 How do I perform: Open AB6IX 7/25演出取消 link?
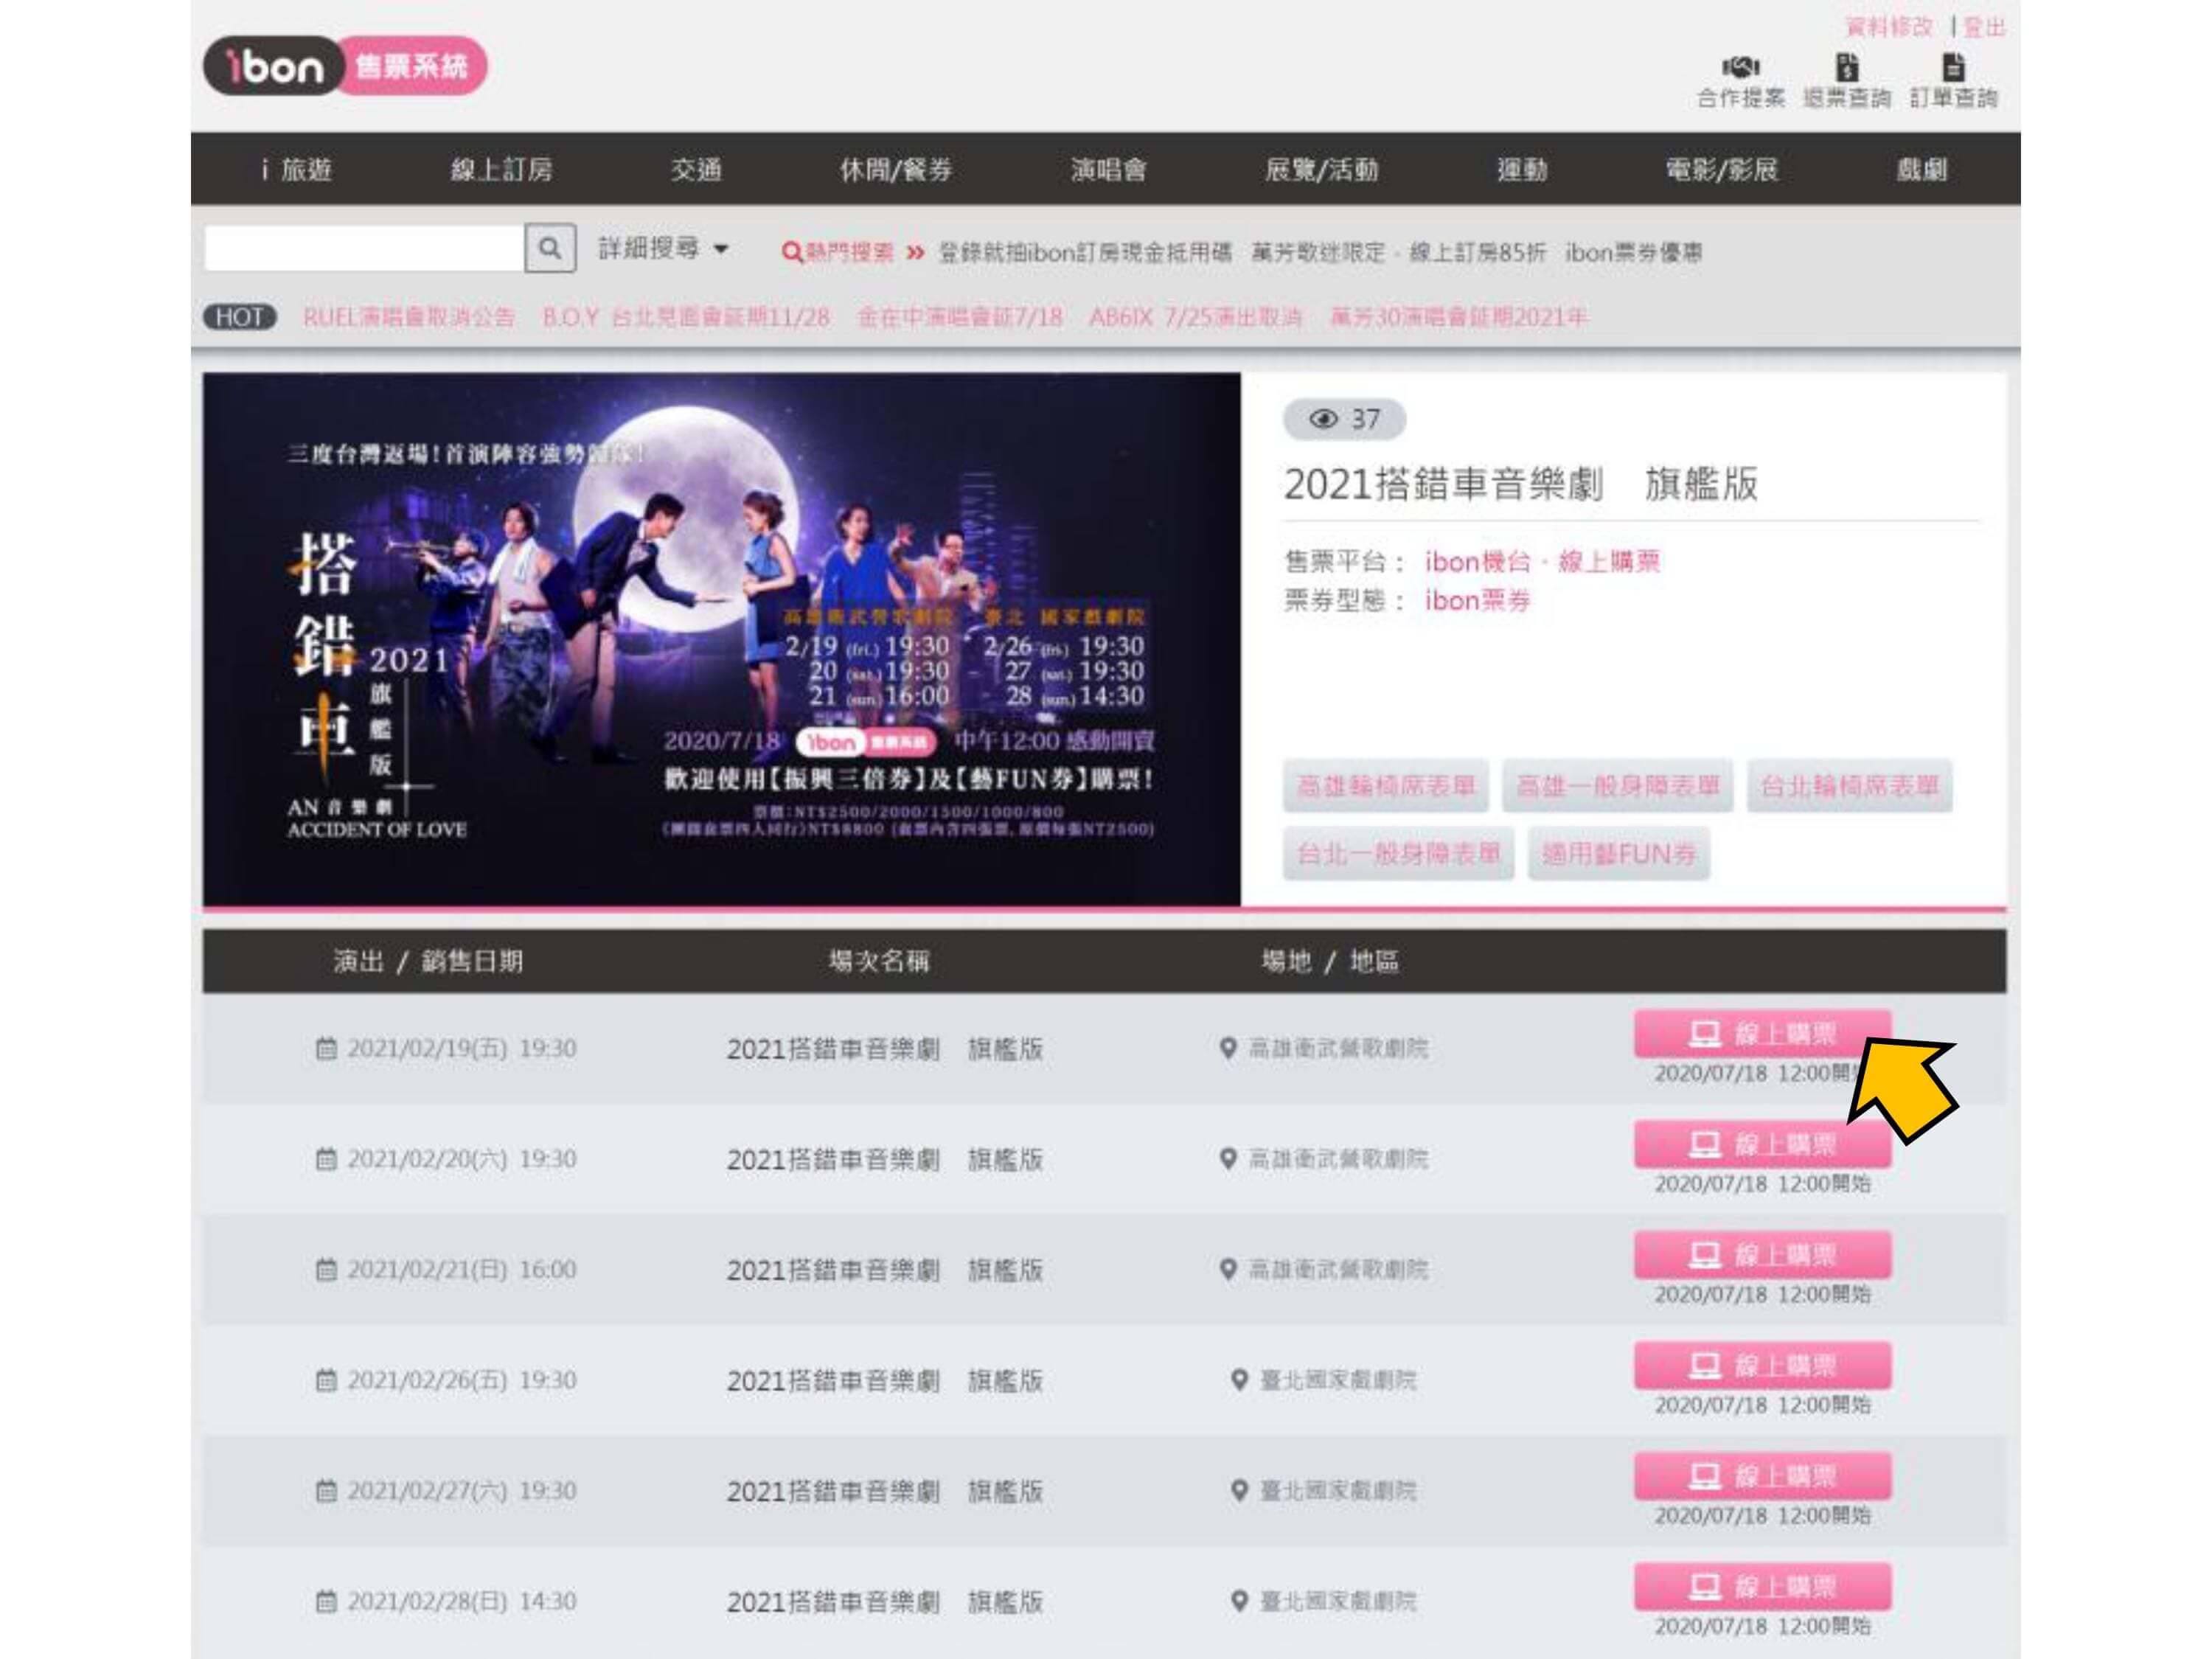(1196, 317)
